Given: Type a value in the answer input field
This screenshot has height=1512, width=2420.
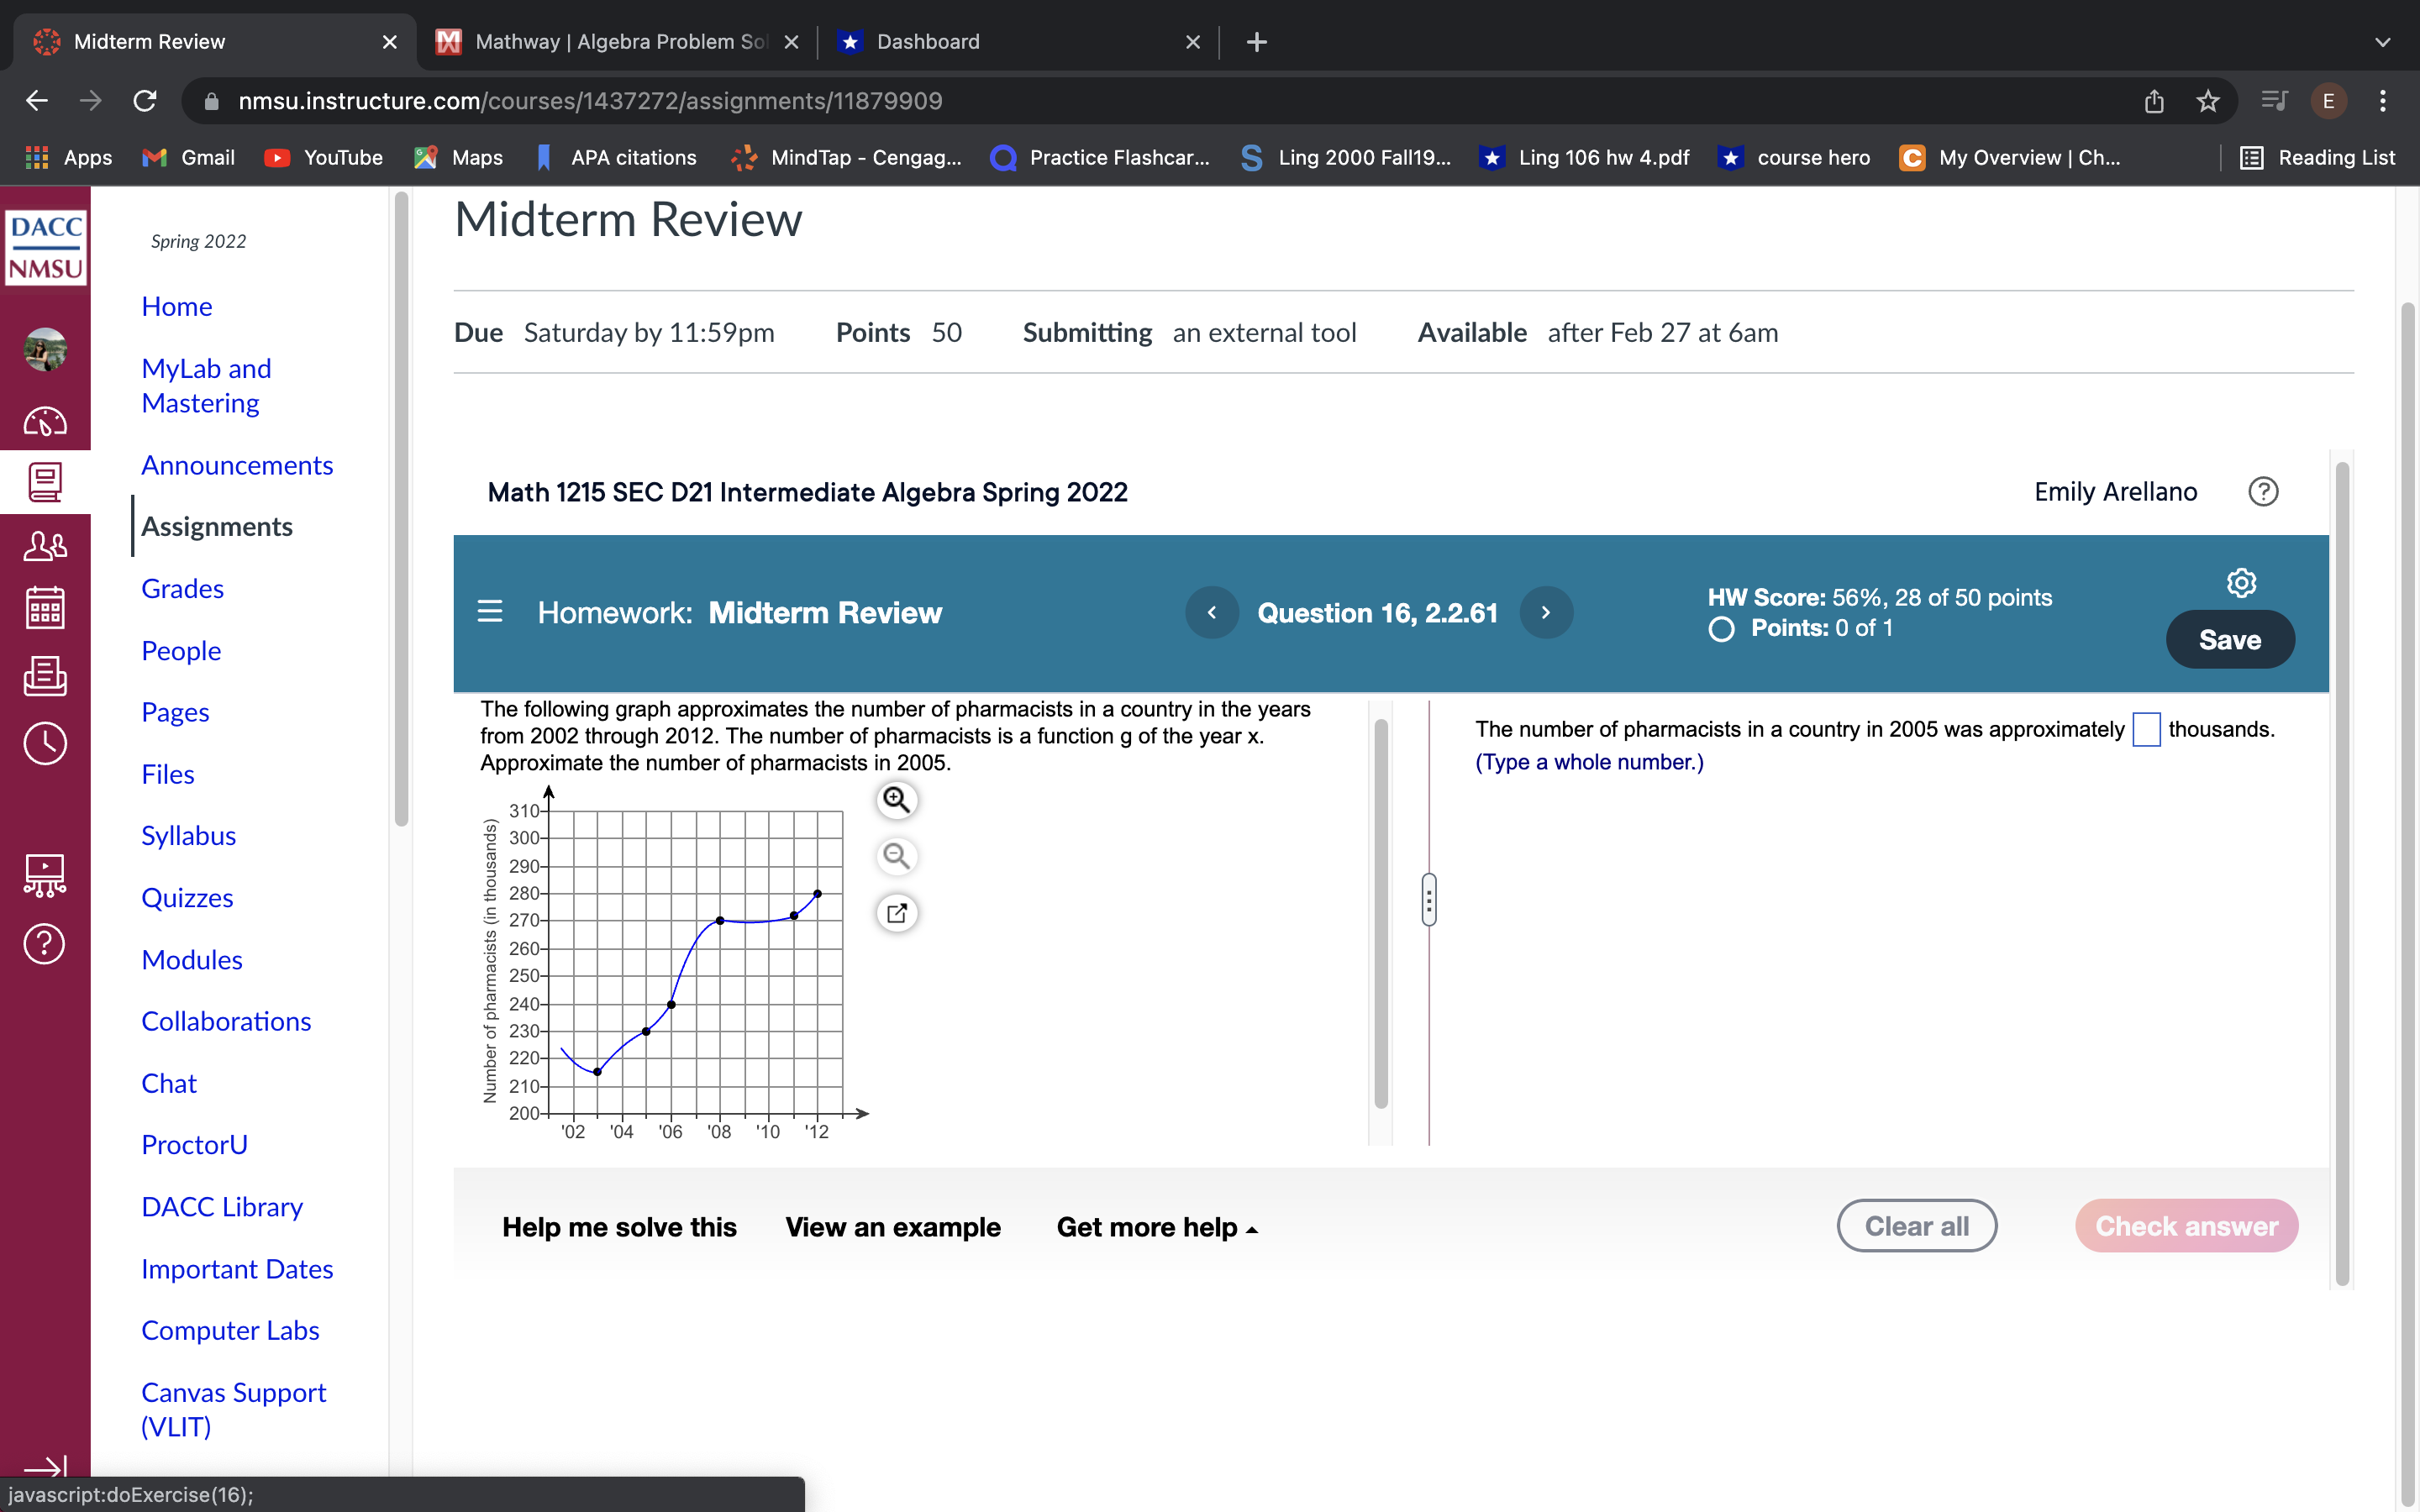Looking at the screenshot, I should click(2144, 728).
